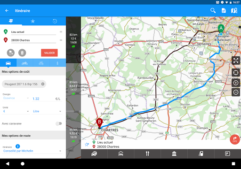Tap Lieu actuel in map summary
Viewport: 241px width, 169px height.
[104, 142]
